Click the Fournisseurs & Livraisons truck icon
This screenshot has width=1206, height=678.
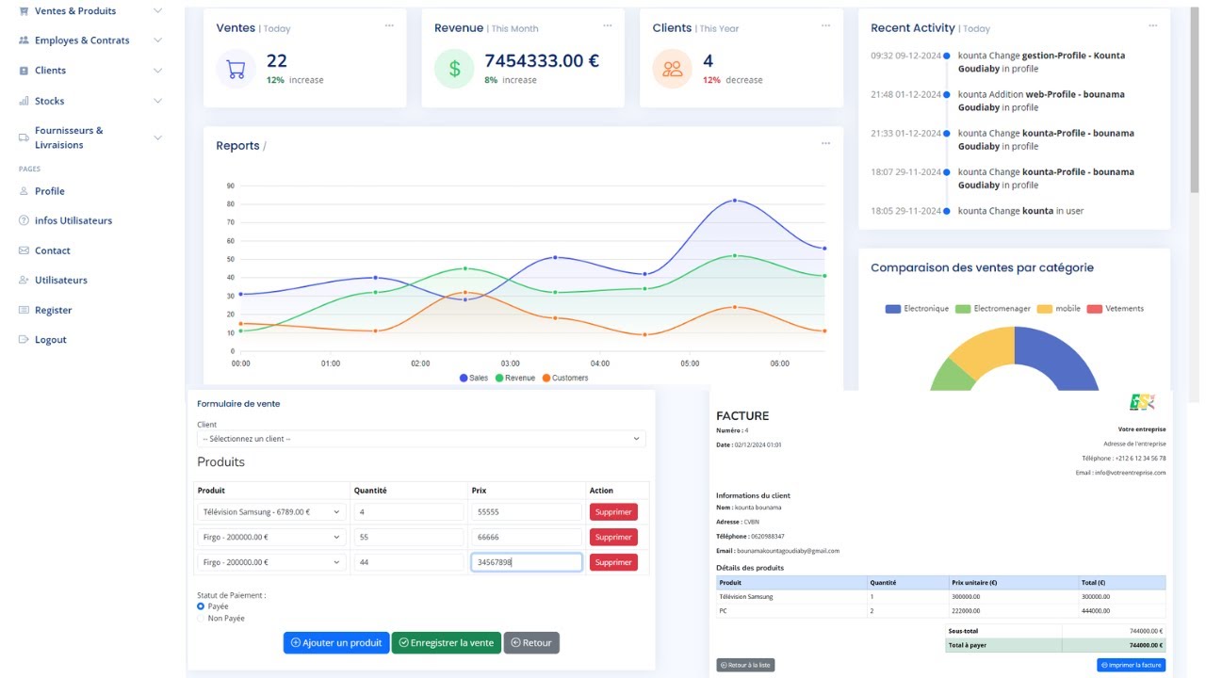point(24,137)
